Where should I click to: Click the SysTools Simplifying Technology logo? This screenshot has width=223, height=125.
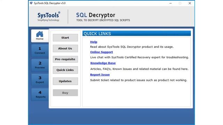pos(49,17)
